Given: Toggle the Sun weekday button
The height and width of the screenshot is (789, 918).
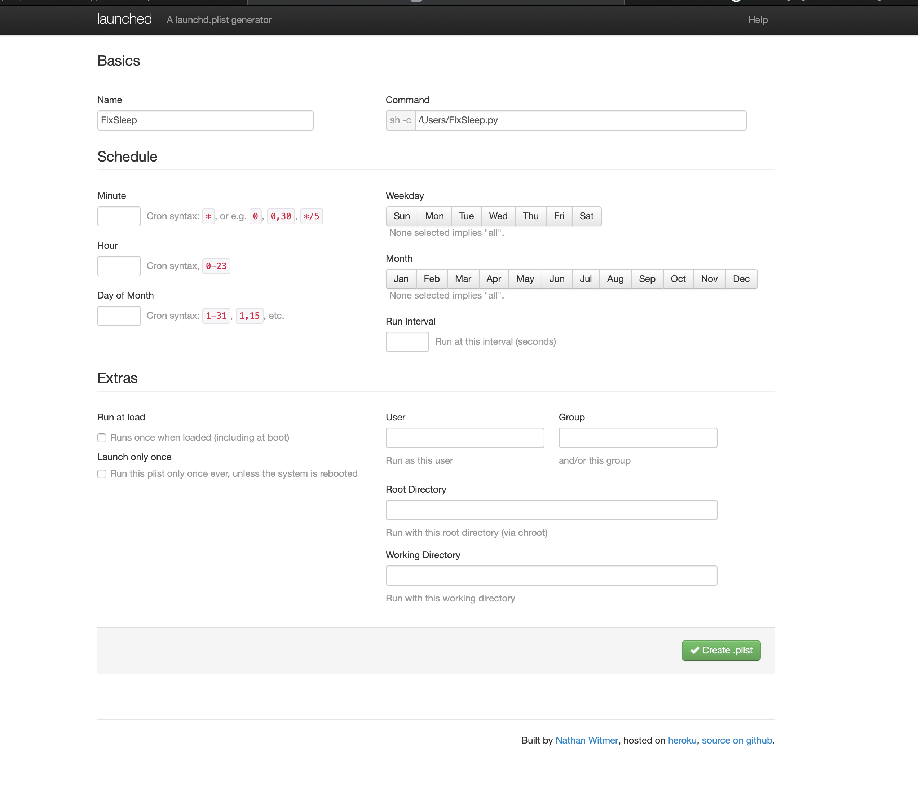Looking at the screenshot, I should (401, 216).
